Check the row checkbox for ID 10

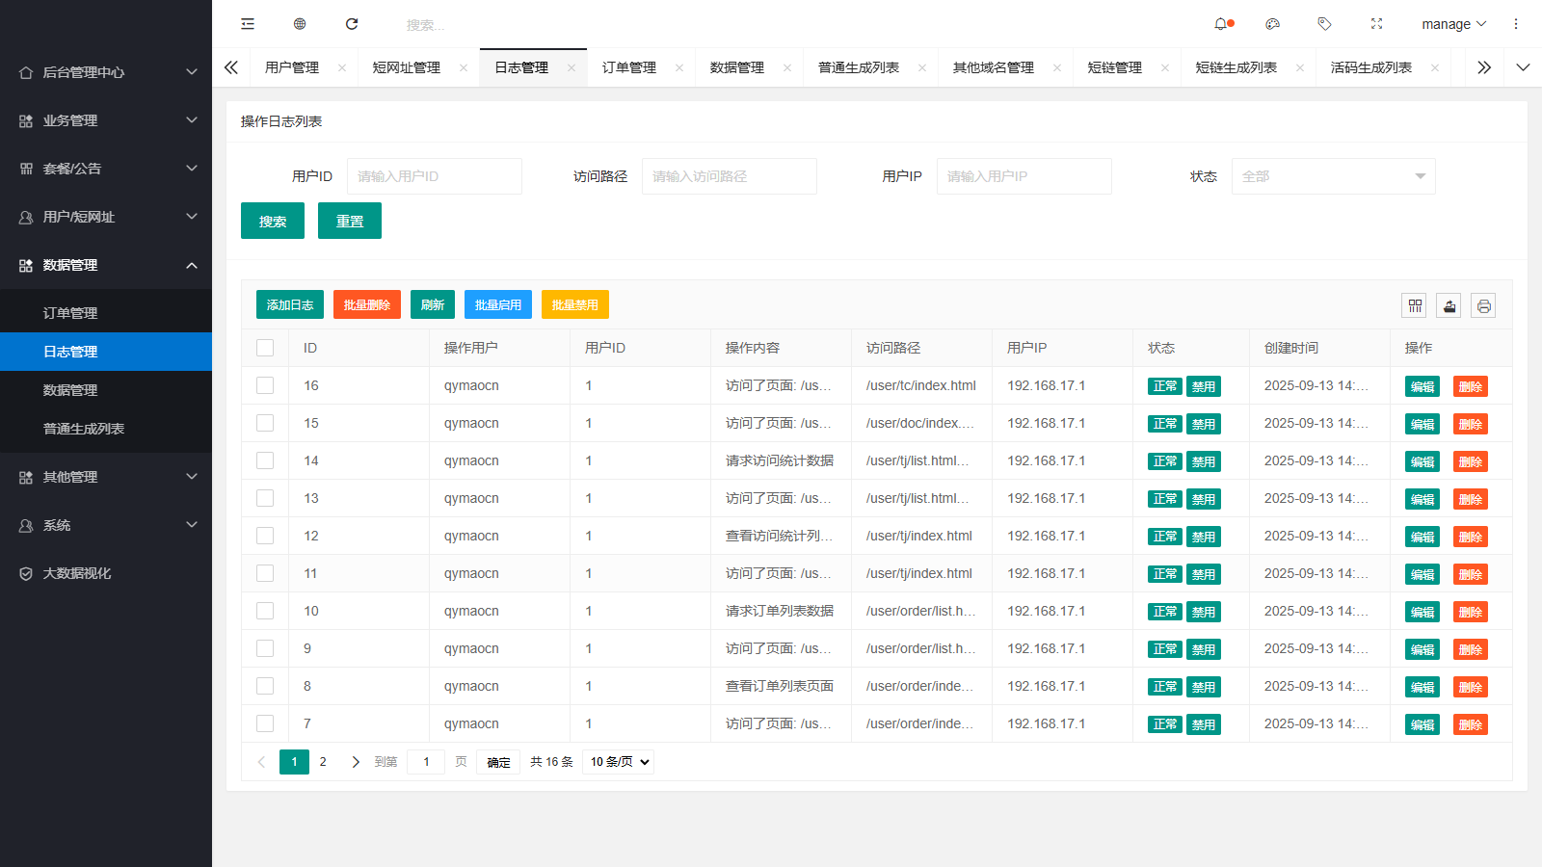(265, 611)
